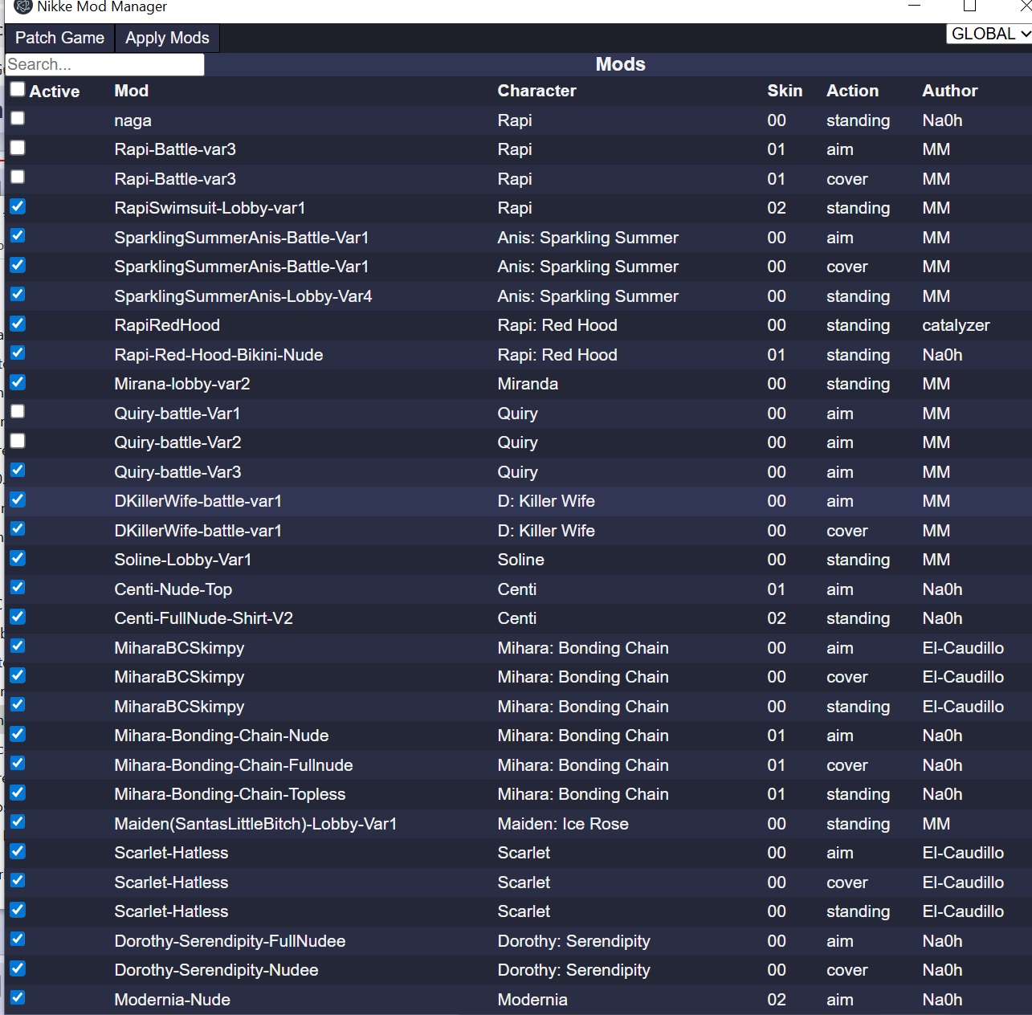The height and width of the screenshot is (1015, 1032).
Task: Select the Quiry-battle-Var2 mod name
Action: [x=177, y=442]
